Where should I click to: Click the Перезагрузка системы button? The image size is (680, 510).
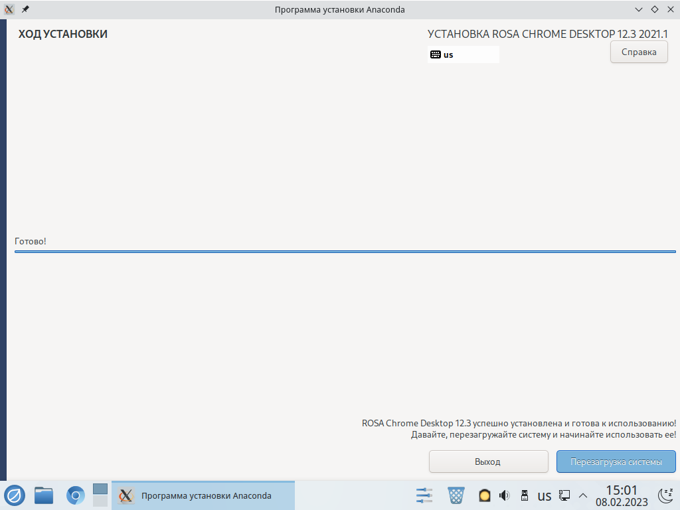(x=616, y=462)
